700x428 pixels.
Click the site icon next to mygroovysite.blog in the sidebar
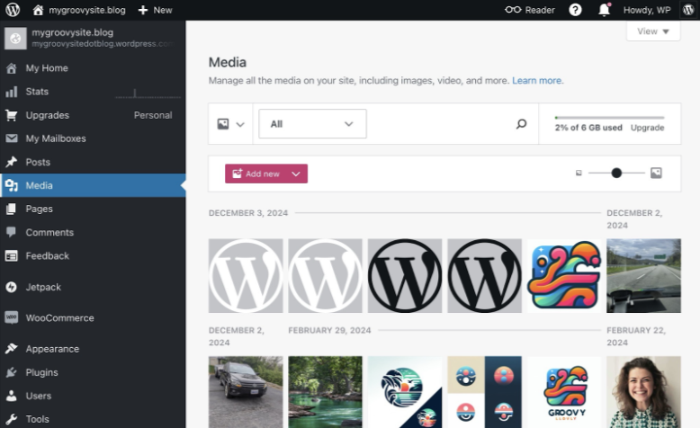[x=15, y=39]
